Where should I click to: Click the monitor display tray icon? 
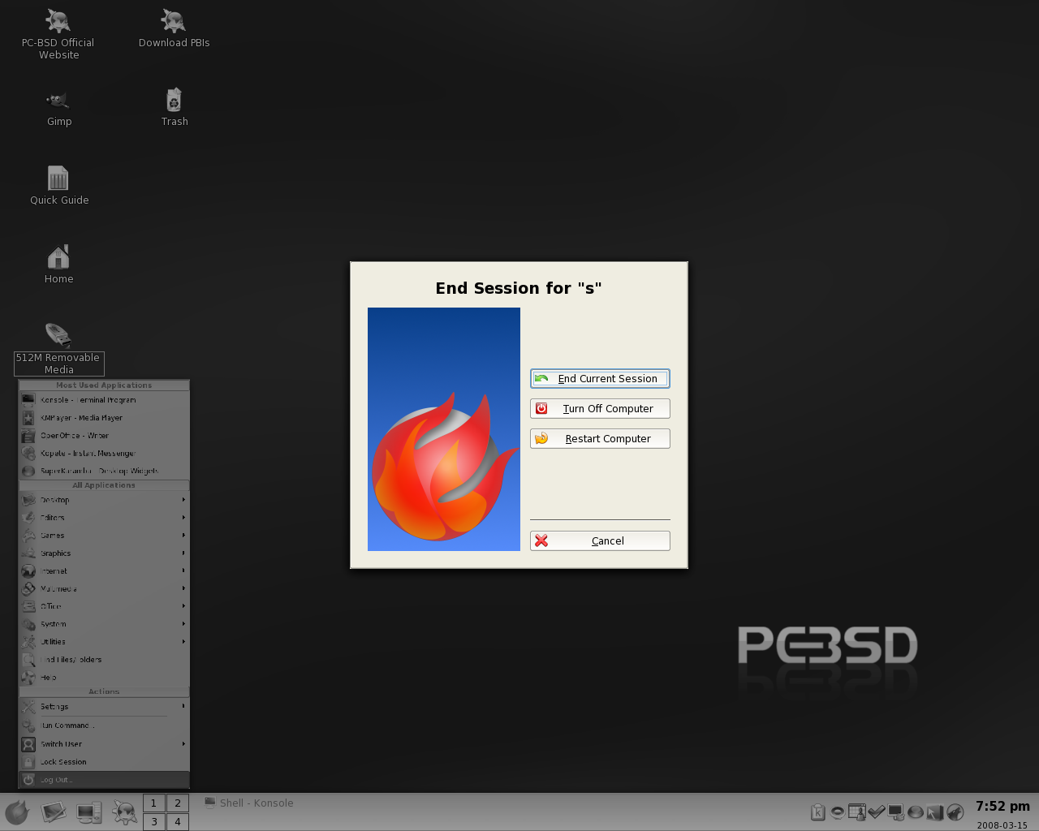tap(896, 812)
